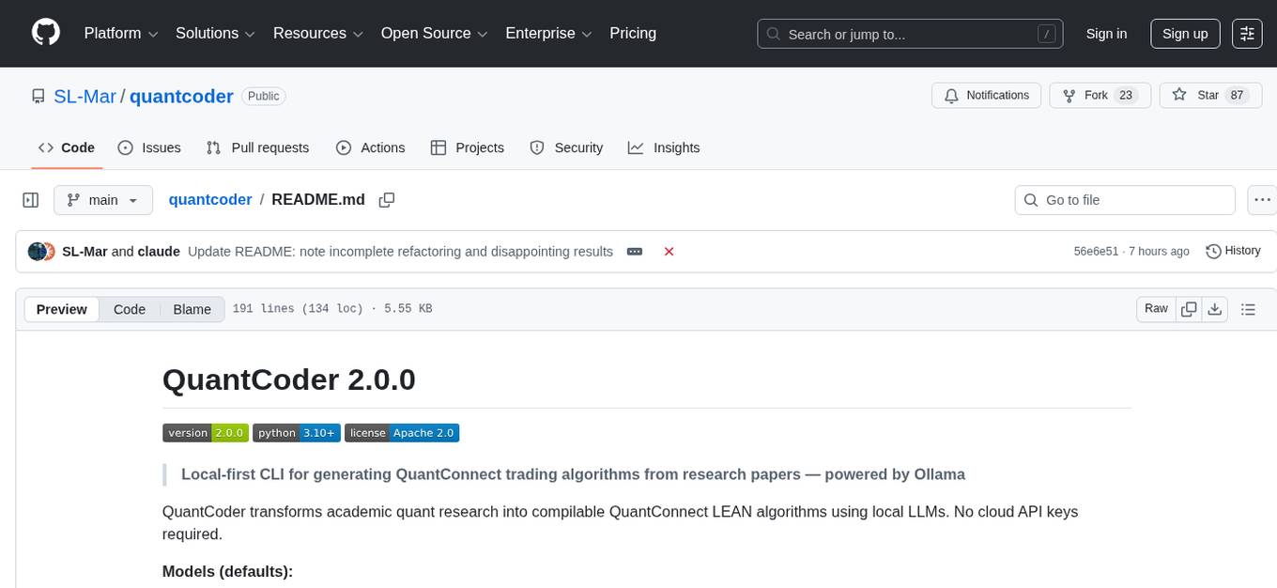1277x588 pixels.
Task: Focus the Go to file field
Action: pyautogui.click(x=1125, y=200)
